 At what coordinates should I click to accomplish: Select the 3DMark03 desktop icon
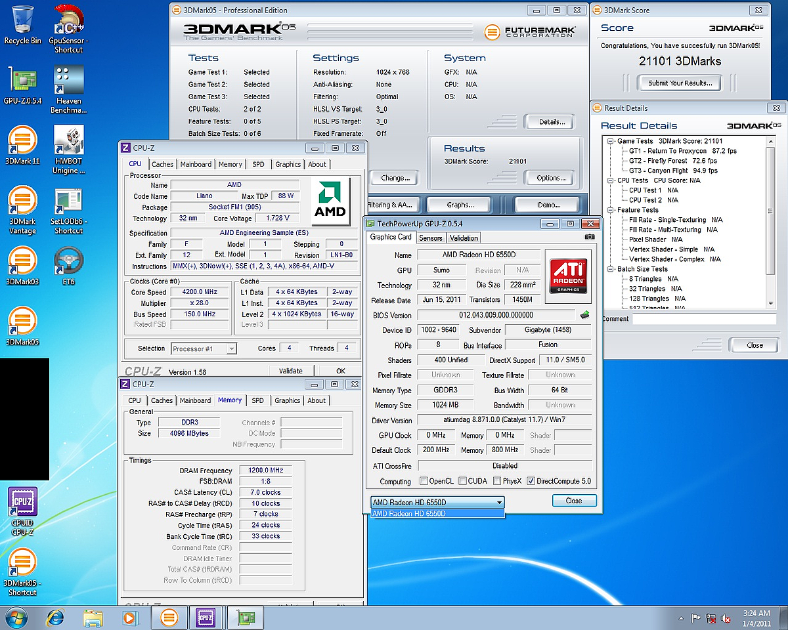[x=22, y=266]
